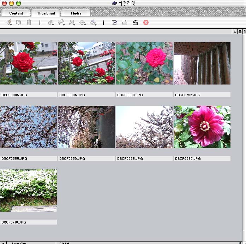Click the movie clapperboard icon
Image resolution: width=246 pixels, height=244 pixels.
click(x=135, y=23)
